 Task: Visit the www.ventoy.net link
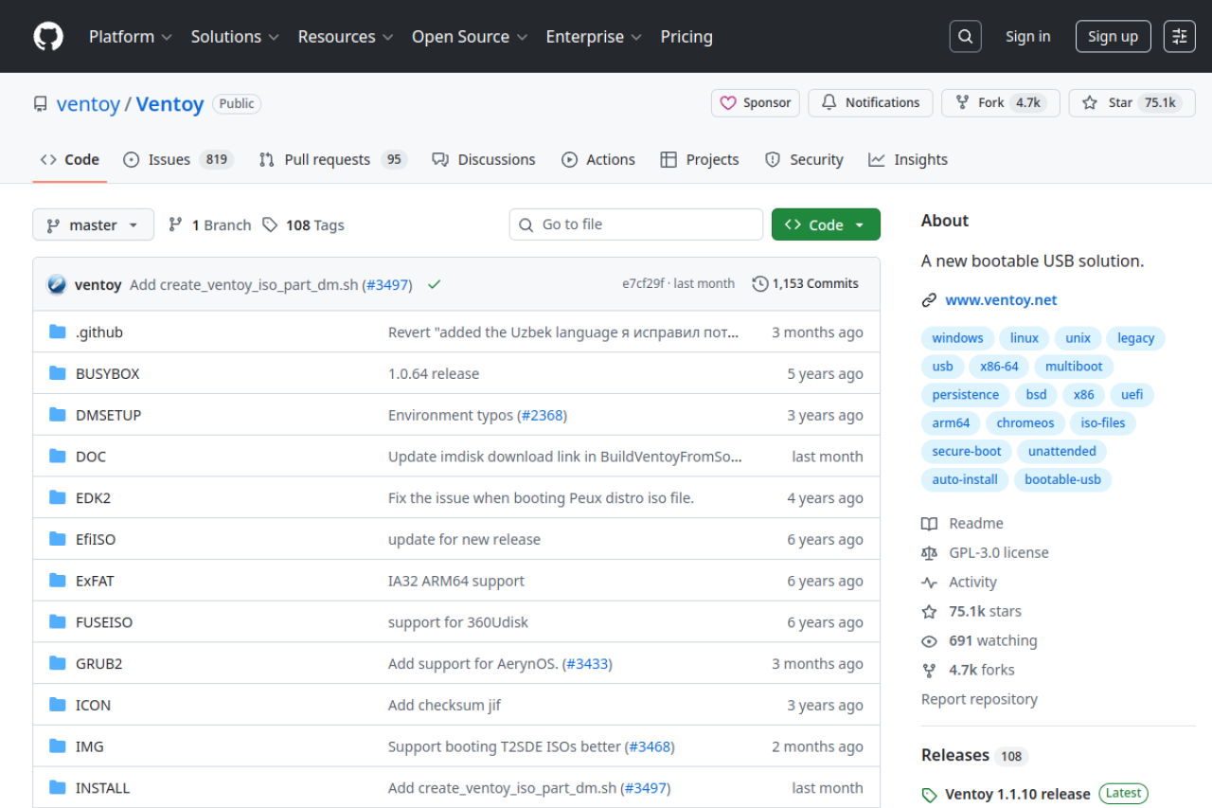[x=1000, y=299]
